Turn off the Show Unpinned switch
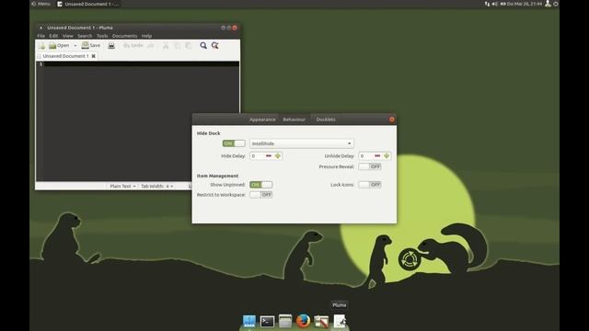 [x=260, y=185]
